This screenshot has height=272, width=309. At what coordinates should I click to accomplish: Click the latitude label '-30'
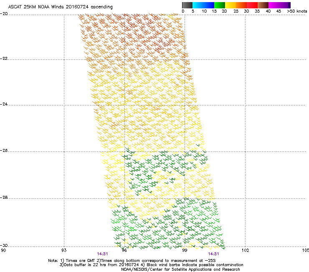click(x=4, y=246)
